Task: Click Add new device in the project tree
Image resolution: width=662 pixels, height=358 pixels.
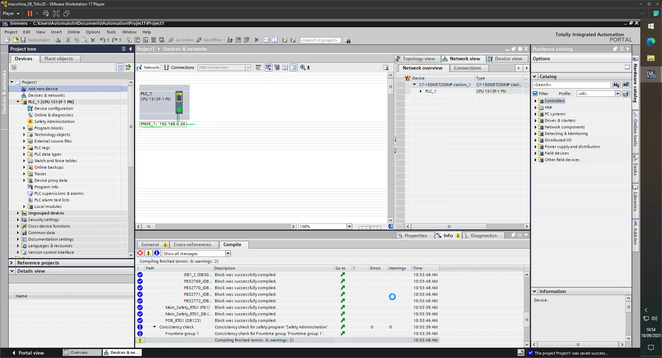Action: pyautogui.click(x=43, y=88)
